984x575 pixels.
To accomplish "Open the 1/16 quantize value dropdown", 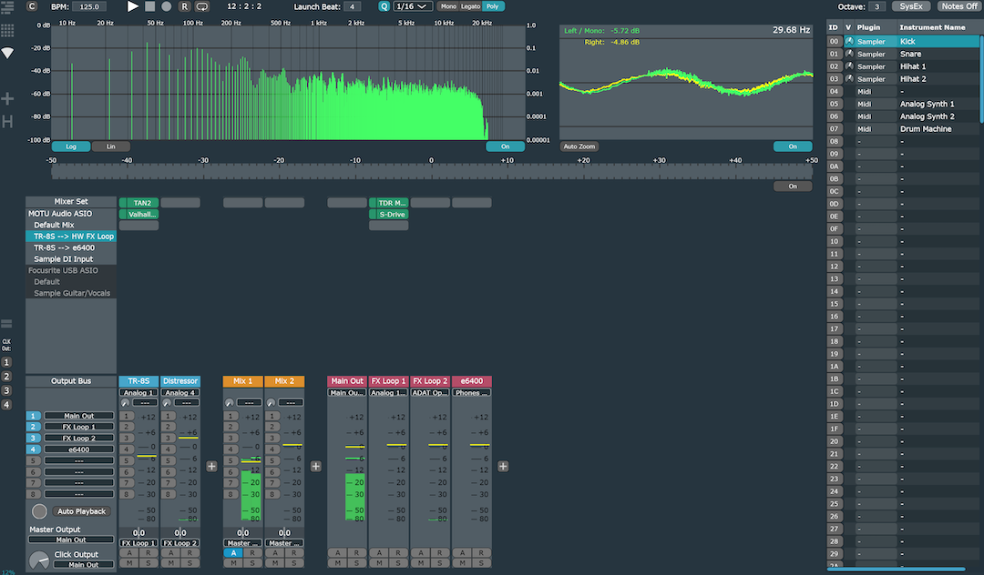I will pyautogui.click(x=412, y=6).
